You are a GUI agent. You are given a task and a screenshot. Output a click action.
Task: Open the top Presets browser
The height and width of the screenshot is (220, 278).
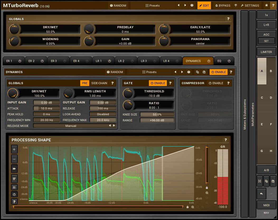point(153,5)
